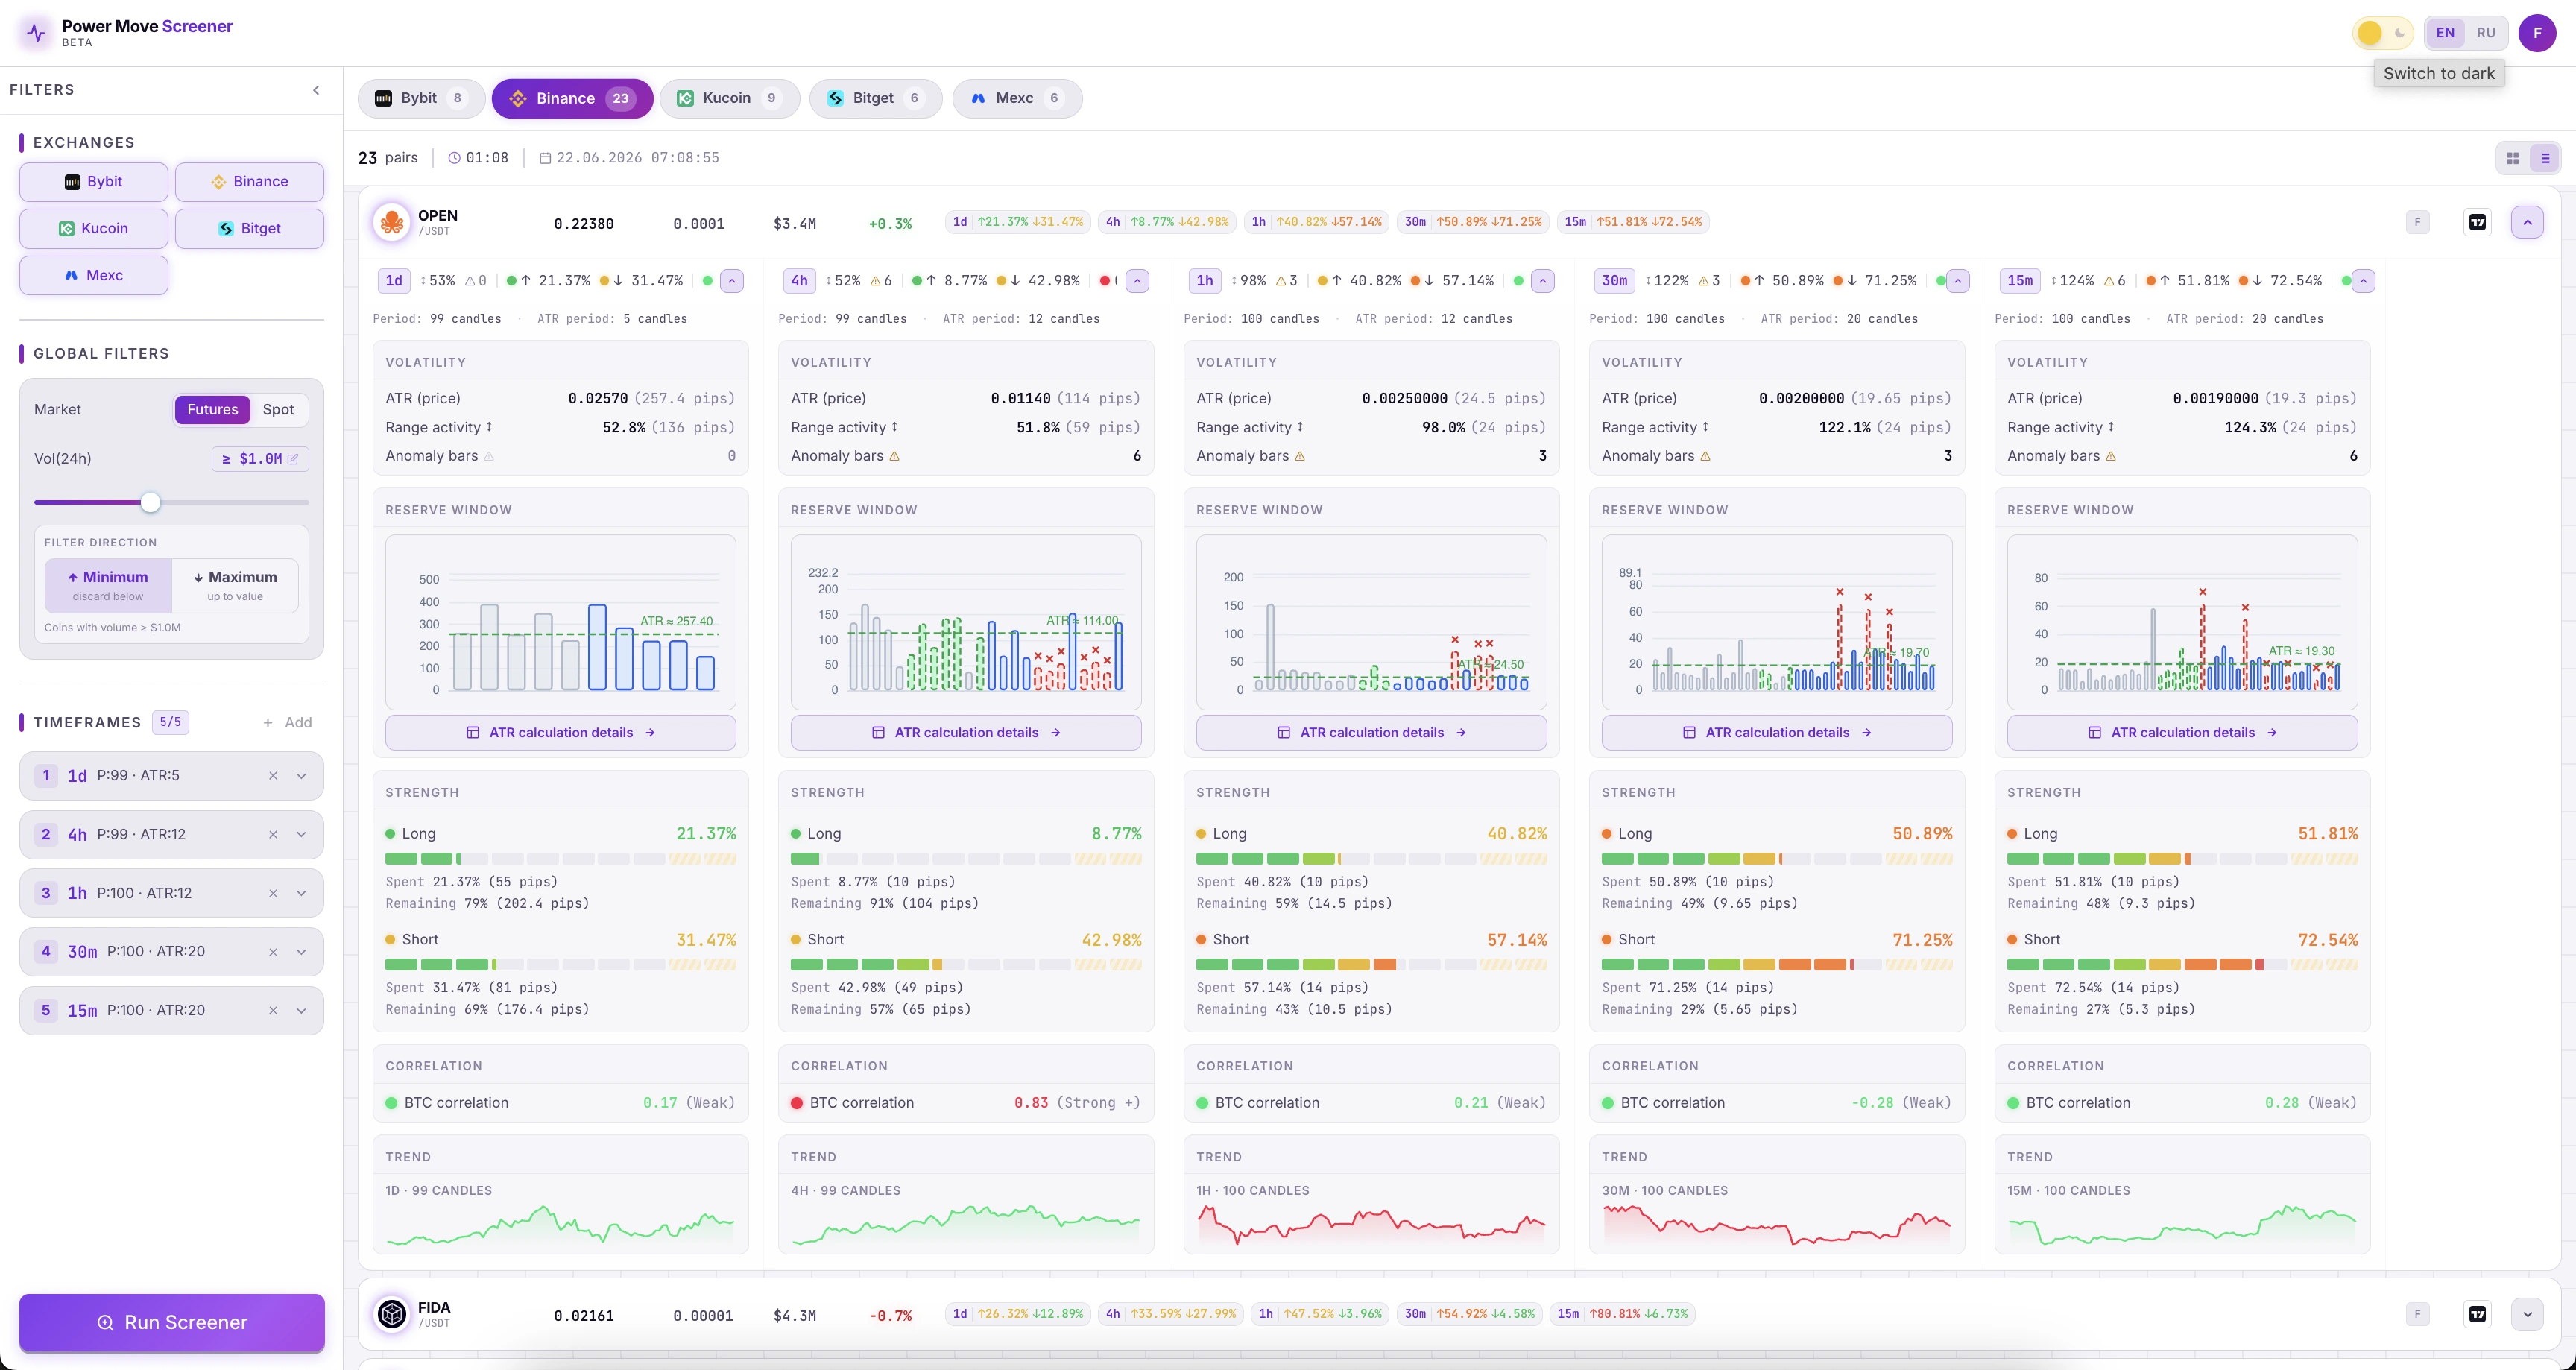This screenshot has height=1370, width=2576.
Task: Toggle Mexc exchange filter in sidebar
Action: click(94, 276)
